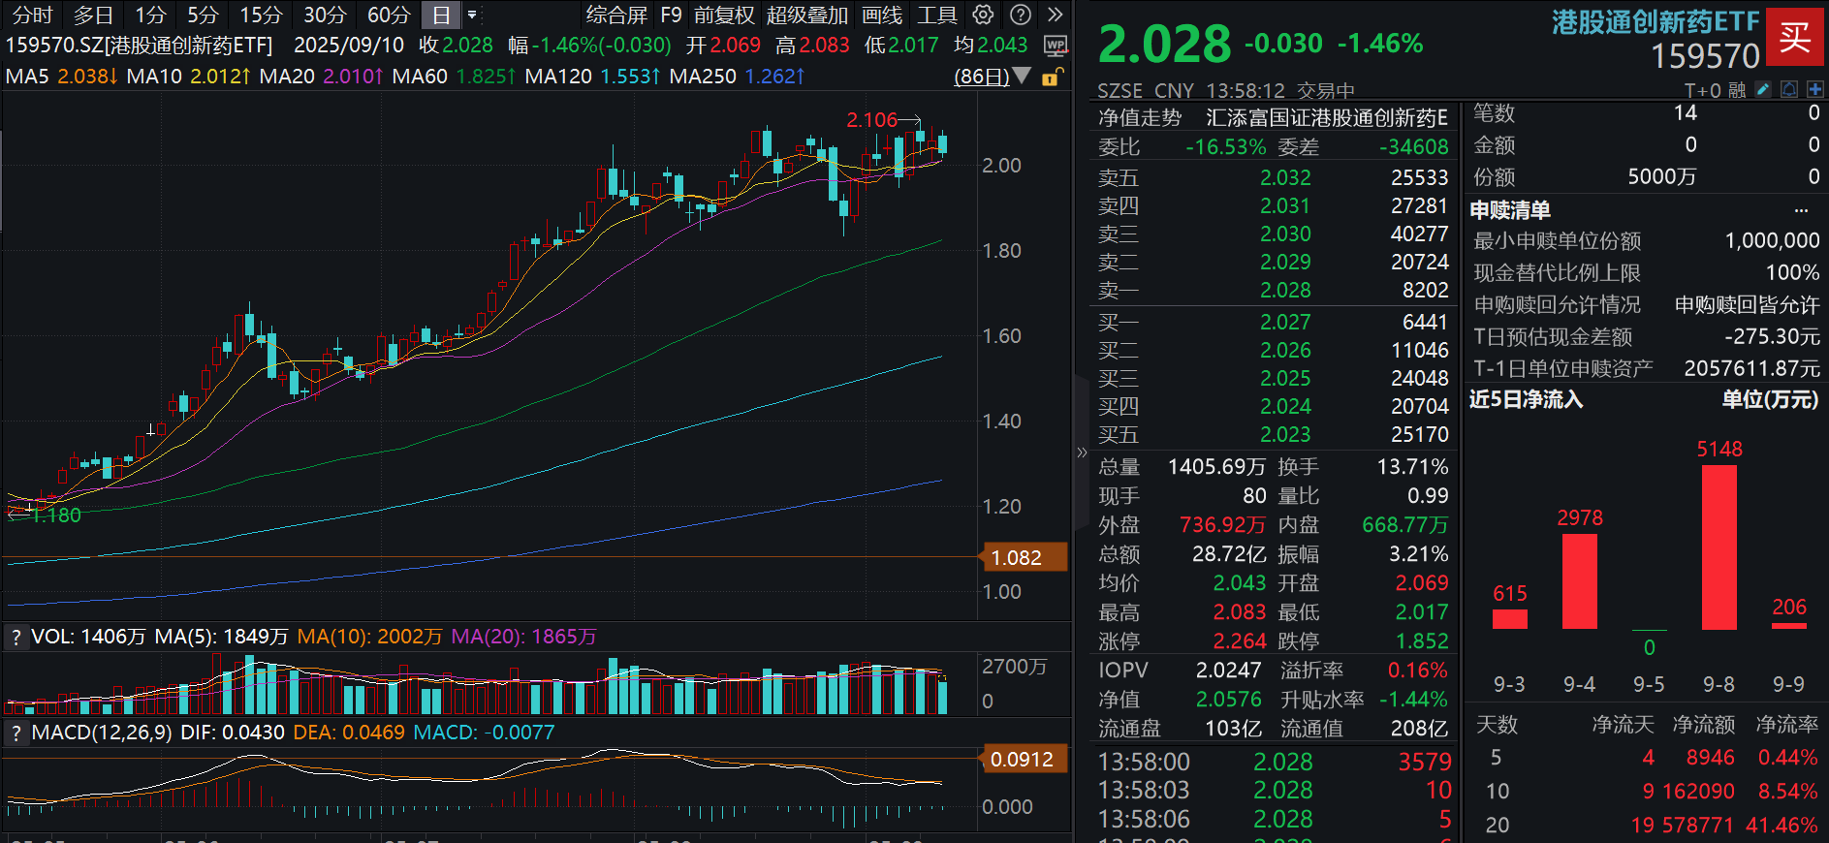Screen dimensions: 1829x843
Task: Click the VOL indicator help question mark
Action: coord(16,637)
